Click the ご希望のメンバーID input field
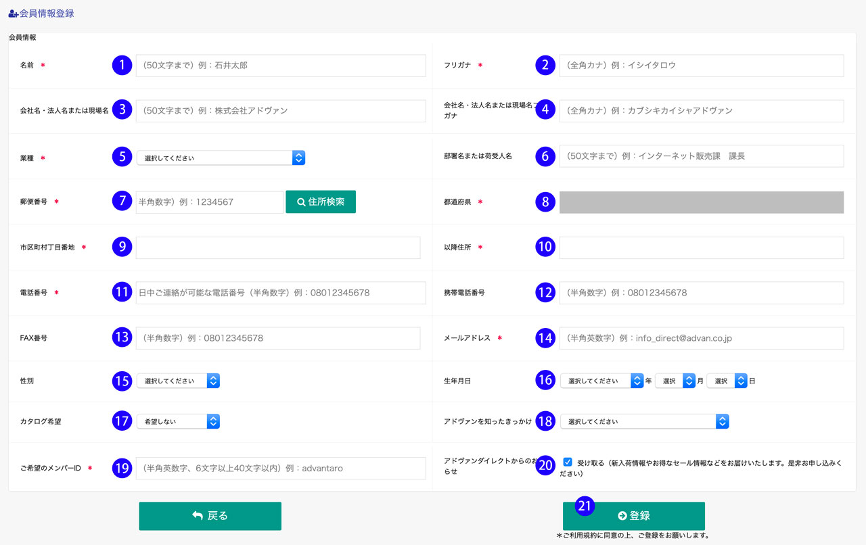 point(281,468)
